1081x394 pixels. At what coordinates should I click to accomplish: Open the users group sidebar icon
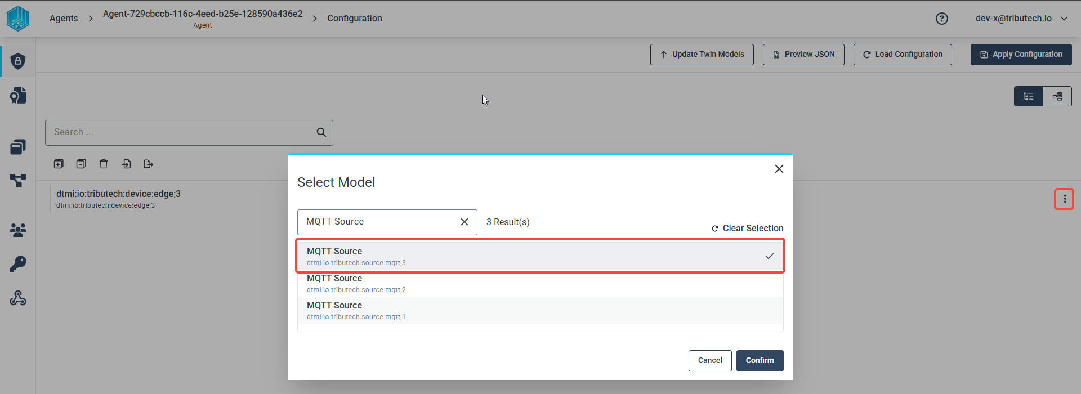click(x=18, y=230)
